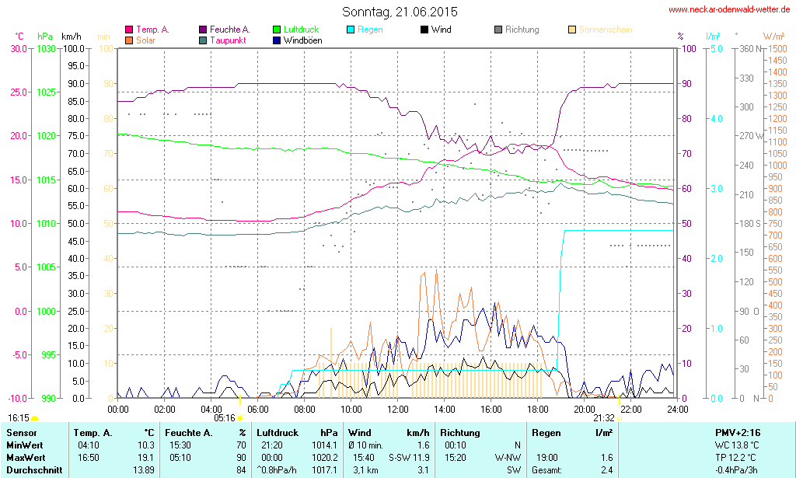The height and width of the screenshot is (478, 796).
Task: Select the dark blue Windböen legend swatch
Action: [278, 40]
